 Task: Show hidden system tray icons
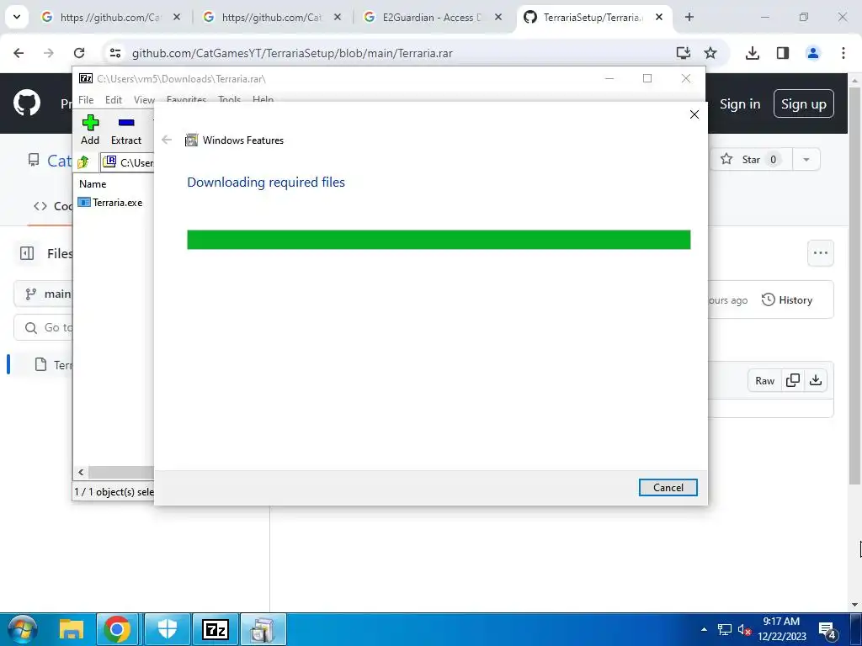(x=704, y=629)
